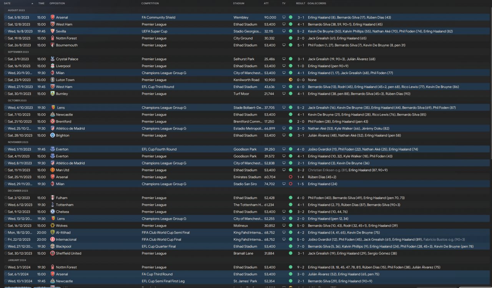Click the 9 - 2 match result
The height and width of the screenshot is (288, 492).
point(300,267)
